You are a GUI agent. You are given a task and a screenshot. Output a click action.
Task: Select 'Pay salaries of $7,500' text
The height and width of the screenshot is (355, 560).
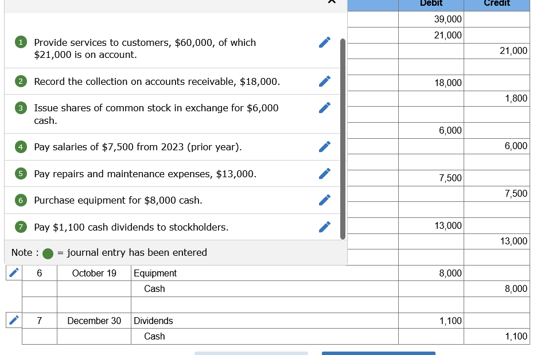click(x=138, y=147)
